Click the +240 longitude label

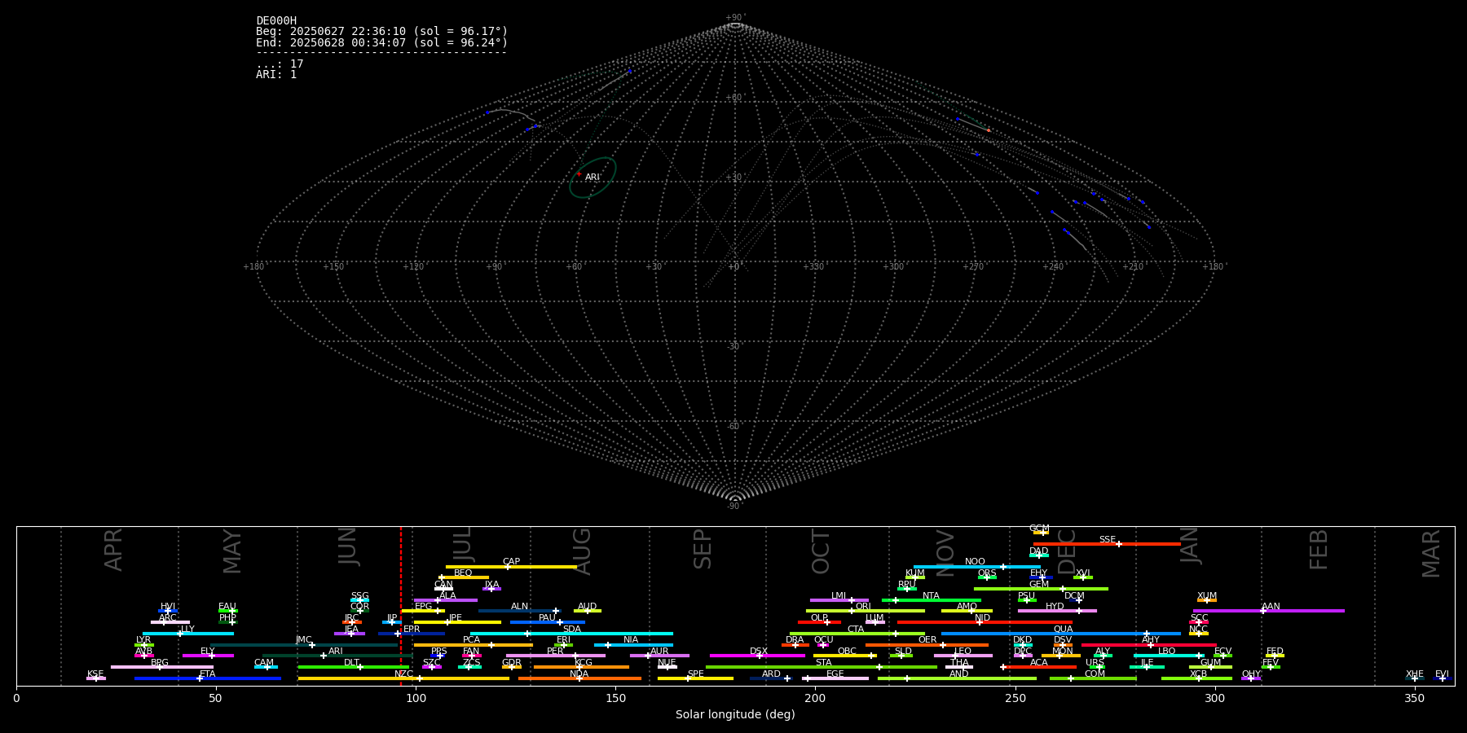(1053, 266)
